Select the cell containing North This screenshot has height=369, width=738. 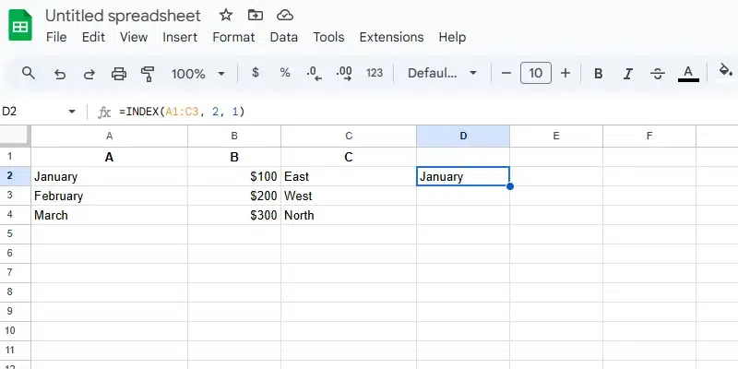(x=349, y=215)
